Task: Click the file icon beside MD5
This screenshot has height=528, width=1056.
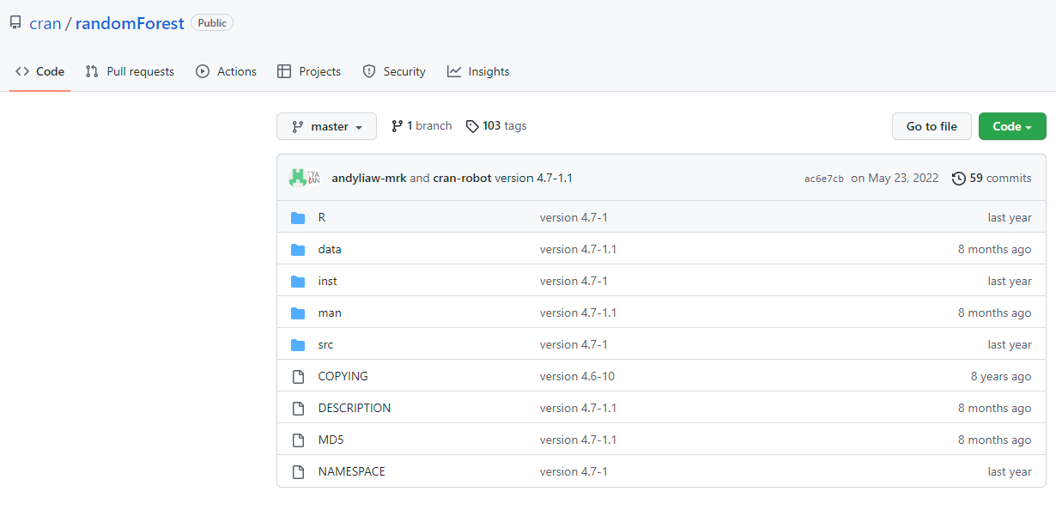Action: click(x=298, y=440)
